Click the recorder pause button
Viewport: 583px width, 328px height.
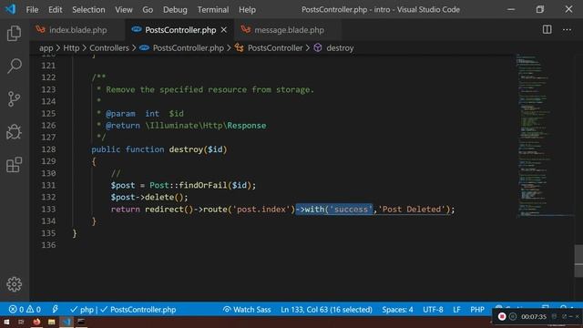point(513,316)
